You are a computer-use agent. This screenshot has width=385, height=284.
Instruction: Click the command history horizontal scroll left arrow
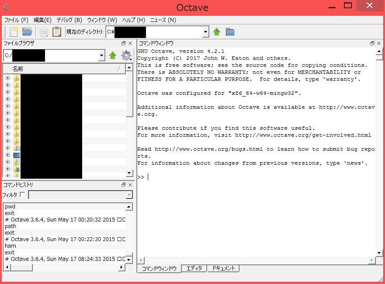[7, 267]
